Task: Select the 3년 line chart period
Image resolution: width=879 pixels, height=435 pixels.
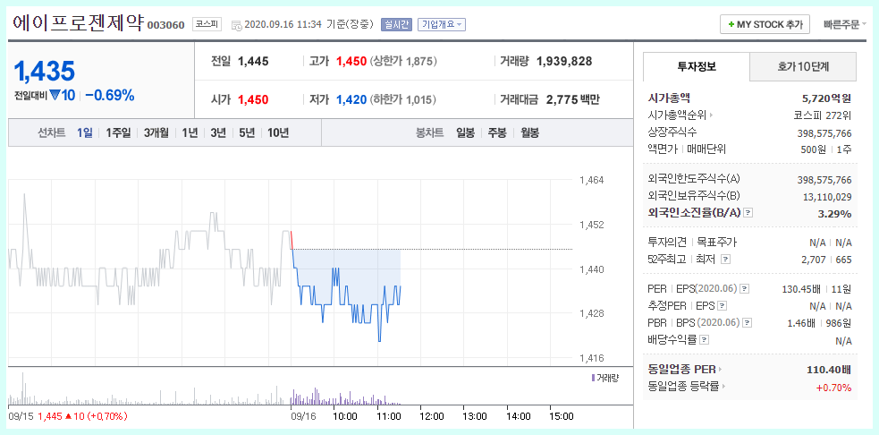Action: click(x=218, y=133)
